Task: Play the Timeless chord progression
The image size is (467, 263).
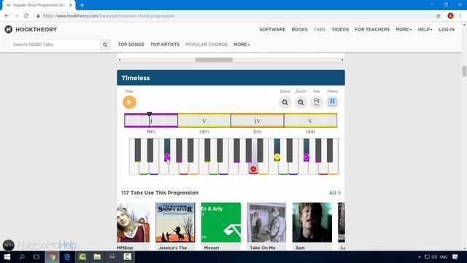Action: click(x=129, y=102)
